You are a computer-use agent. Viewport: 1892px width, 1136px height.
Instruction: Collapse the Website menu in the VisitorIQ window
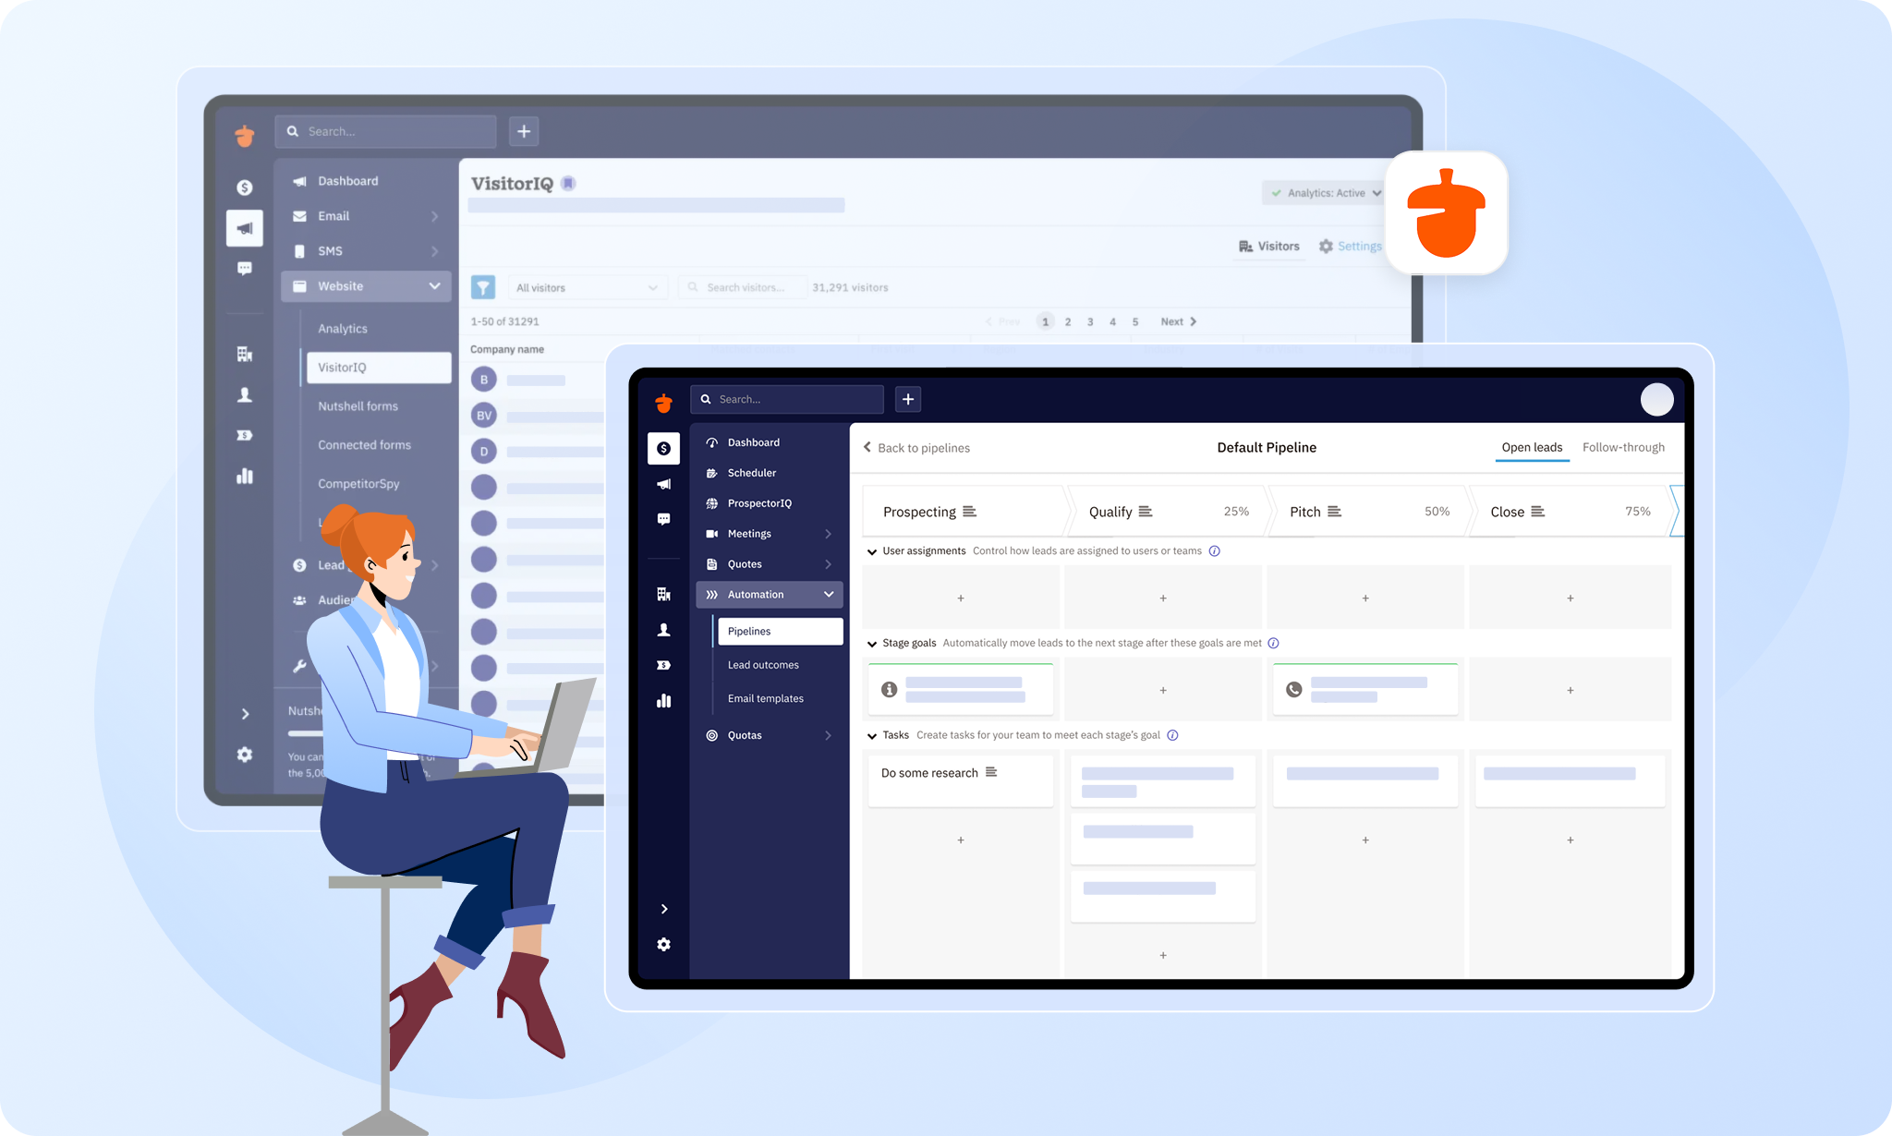[x=434, y=286]
